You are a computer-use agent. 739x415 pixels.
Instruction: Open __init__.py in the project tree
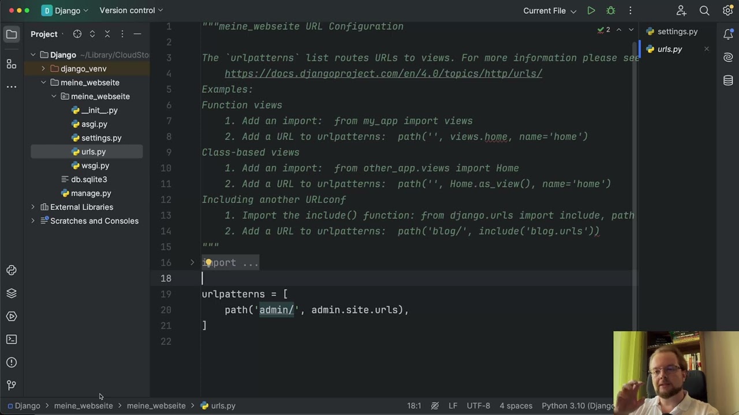99,110
